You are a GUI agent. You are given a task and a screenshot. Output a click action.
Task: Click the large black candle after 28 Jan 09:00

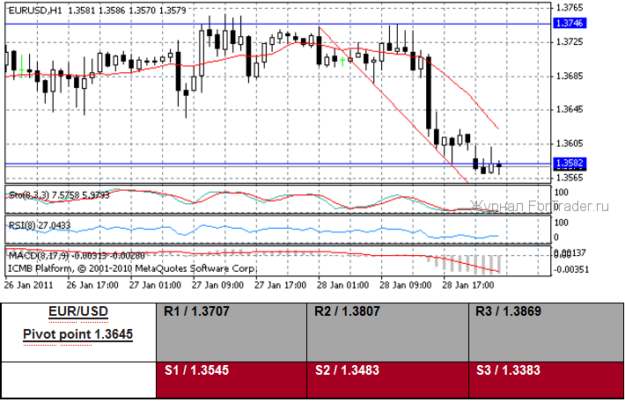click(x=429, y=92)
